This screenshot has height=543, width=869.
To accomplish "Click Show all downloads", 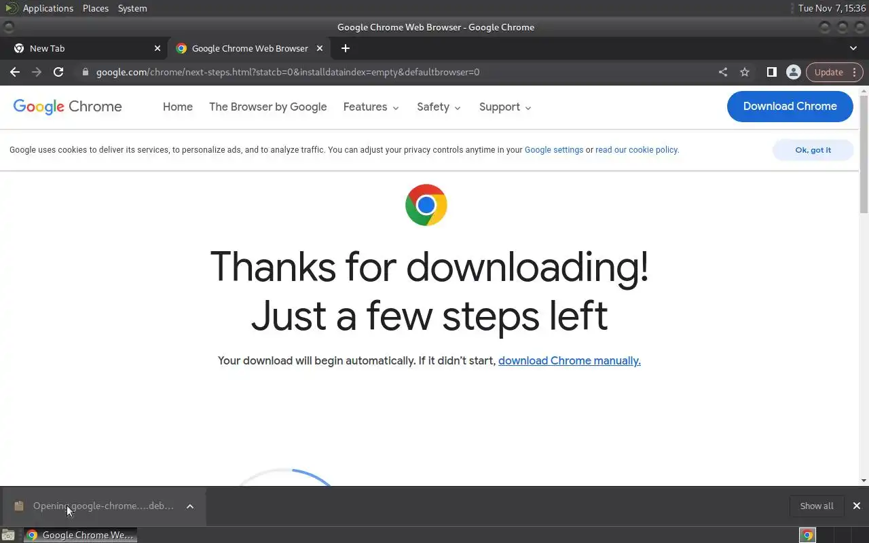I will click(817, 506).
